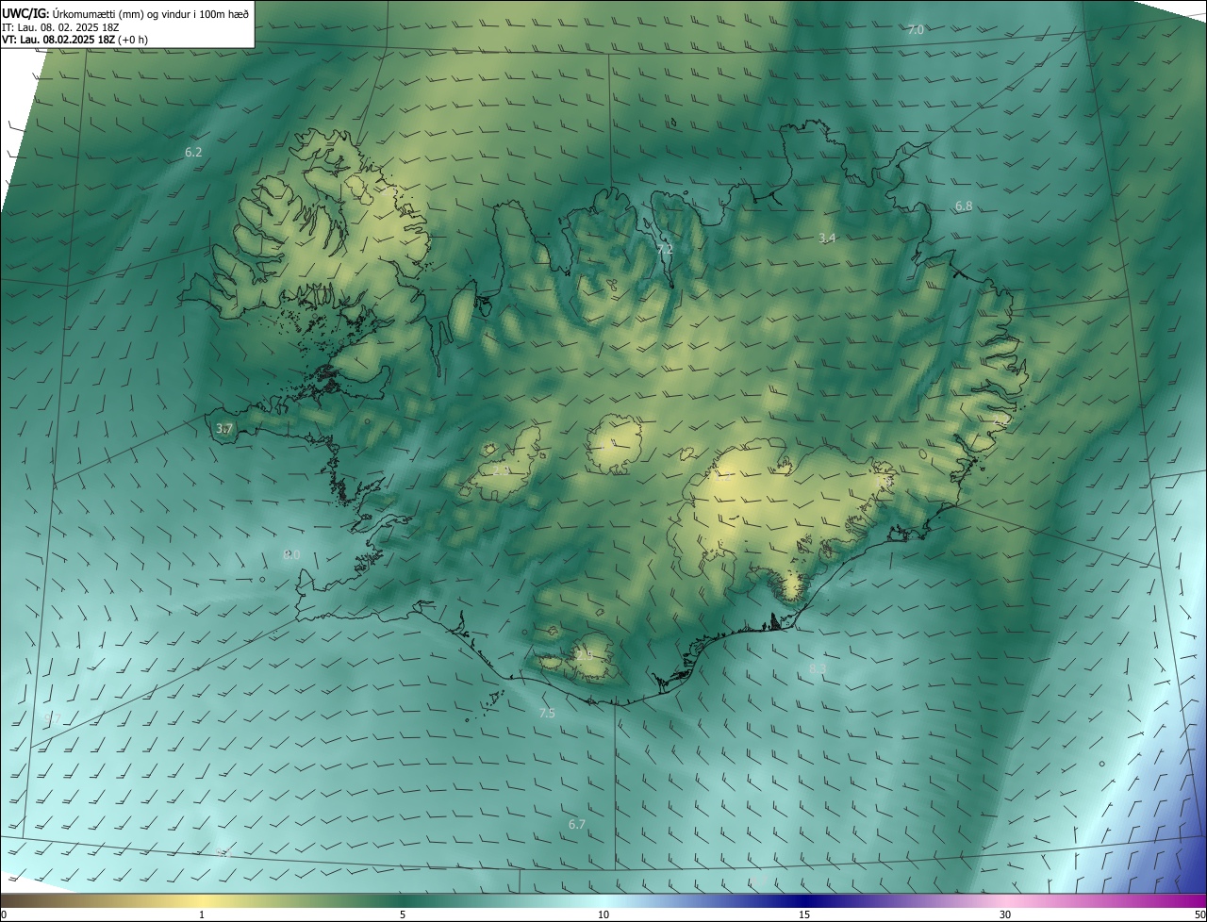Click the 'IT: Lau. 08. 02. 2025 18Z' line
Image resolution: width=1207 pixels, height=922 pixels.
(x=58, y=27)
